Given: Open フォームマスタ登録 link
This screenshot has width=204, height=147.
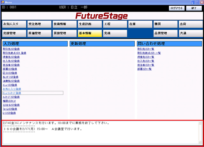Looking at the screenshot, I should (10, 109).
